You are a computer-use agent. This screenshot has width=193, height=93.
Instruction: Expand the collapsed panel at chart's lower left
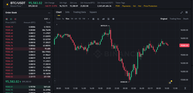click(55, 81)
